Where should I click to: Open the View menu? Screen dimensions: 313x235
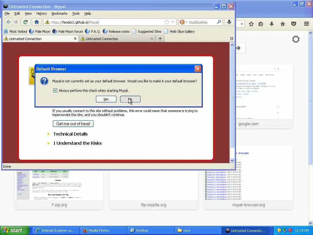click(x=28, y=13)
